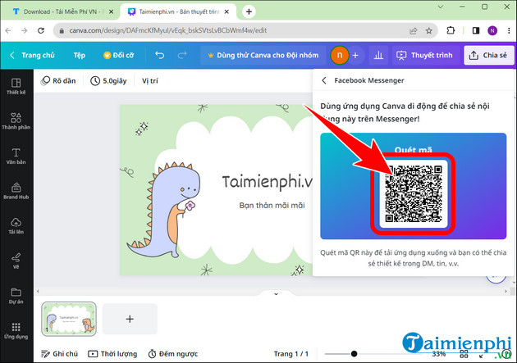Share this page from address bar
This screenshot has height=363, width=517.
(x=413, y=30)
